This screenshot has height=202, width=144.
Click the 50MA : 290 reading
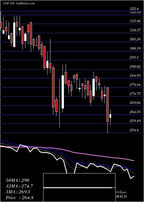tap(18, 180)
